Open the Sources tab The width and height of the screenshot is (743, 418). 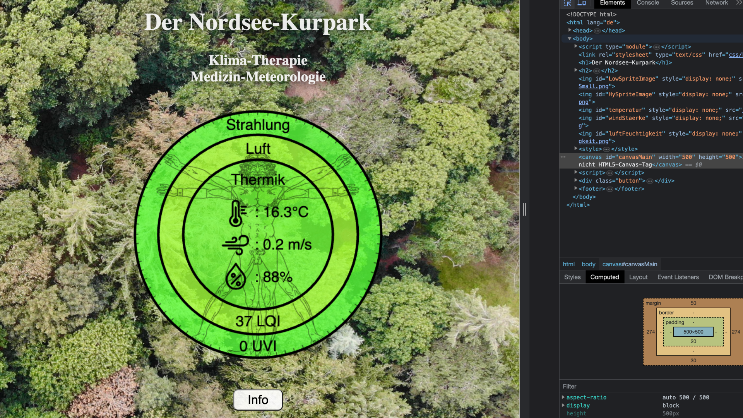point(682,3)
